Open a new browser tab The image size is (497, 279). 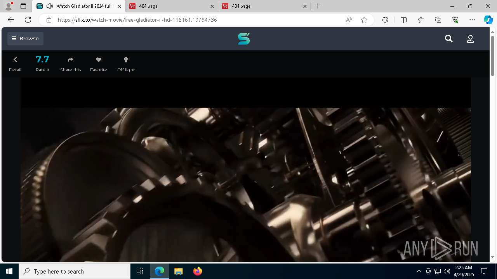pyautogui.click(x=318, y=6)
